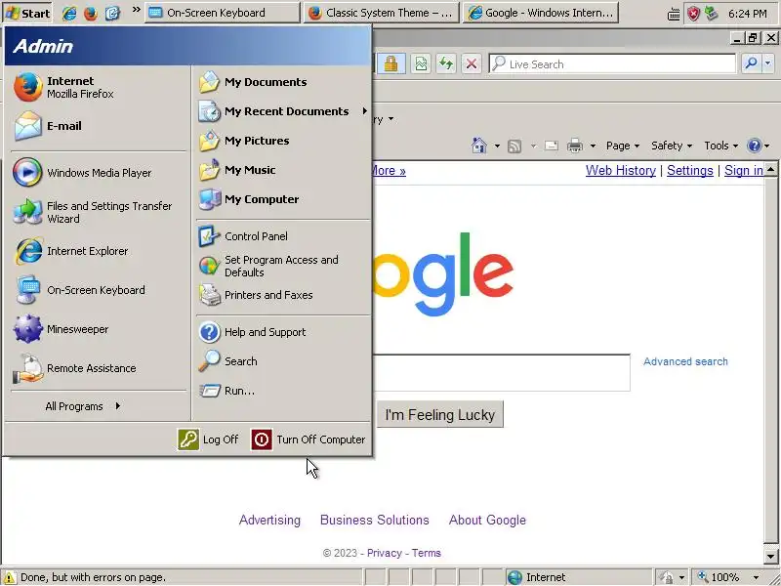The image size is (781, 586).
Task: Click the IE Help question mark icon
Action: (754, 146)
